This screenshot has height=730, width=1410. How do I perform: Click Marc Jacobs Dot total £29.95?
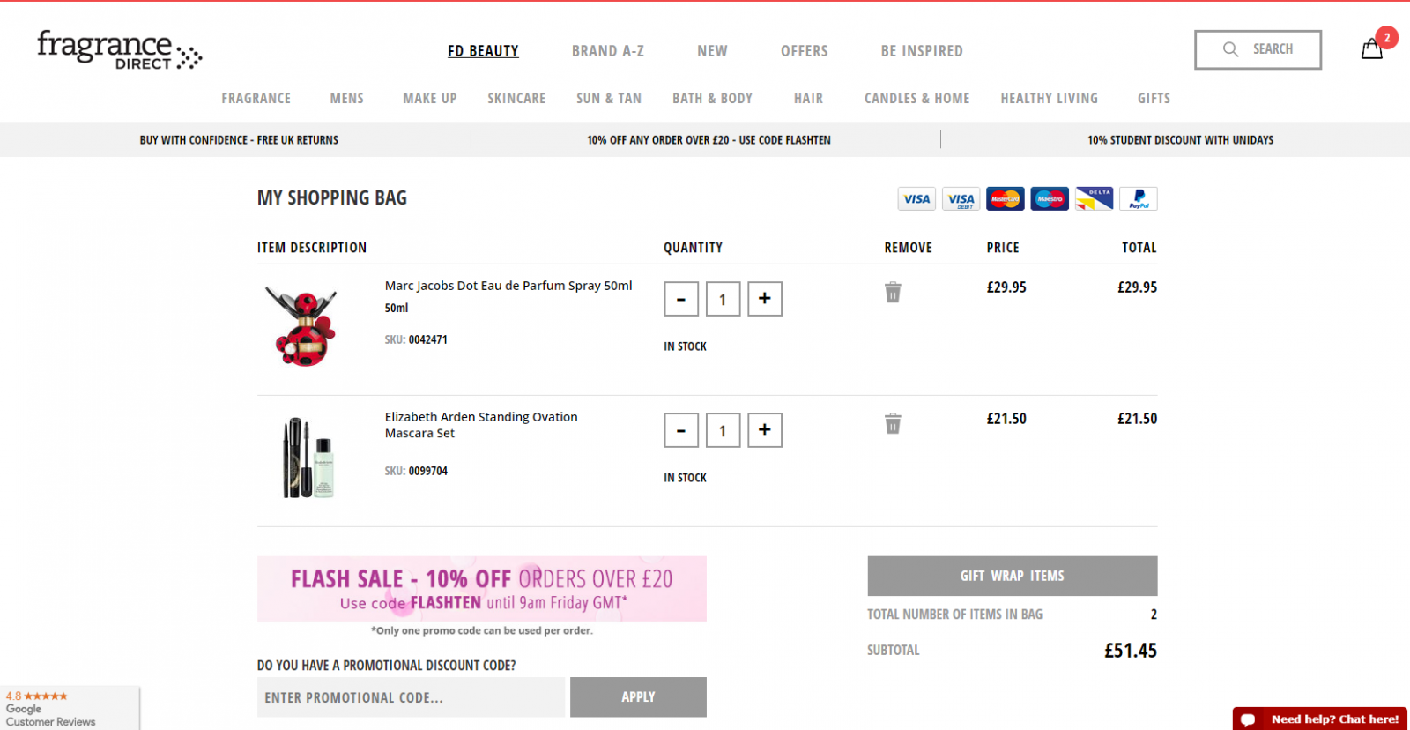pyautogui.click(x=1137, y=287)
